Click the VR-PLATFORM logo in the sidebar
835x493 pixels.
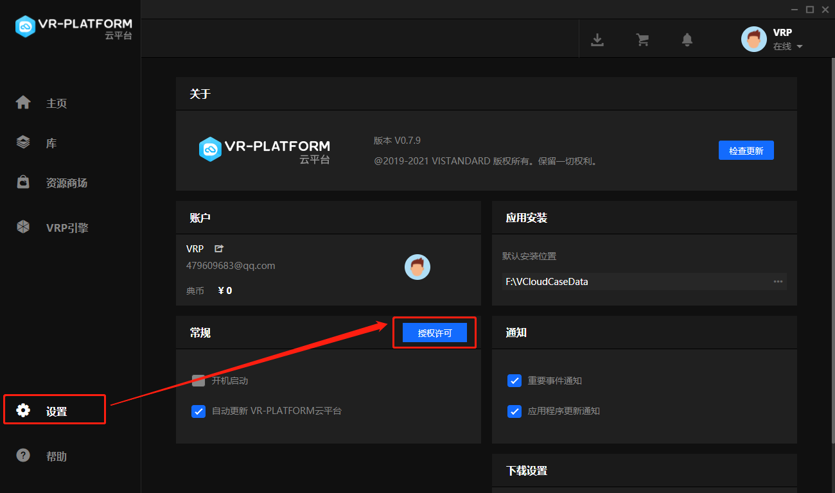click(73, 27)
